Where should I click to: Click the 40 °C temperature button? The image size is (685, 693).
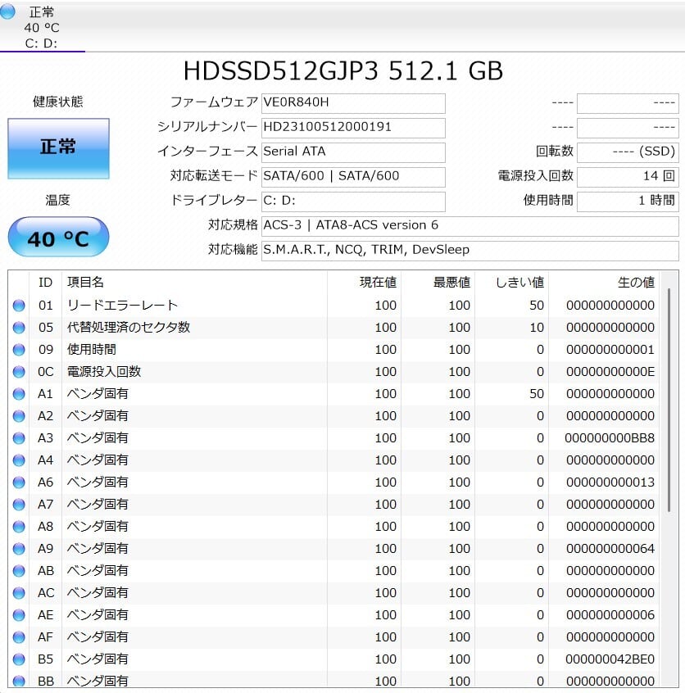click(x=58, y=238)
